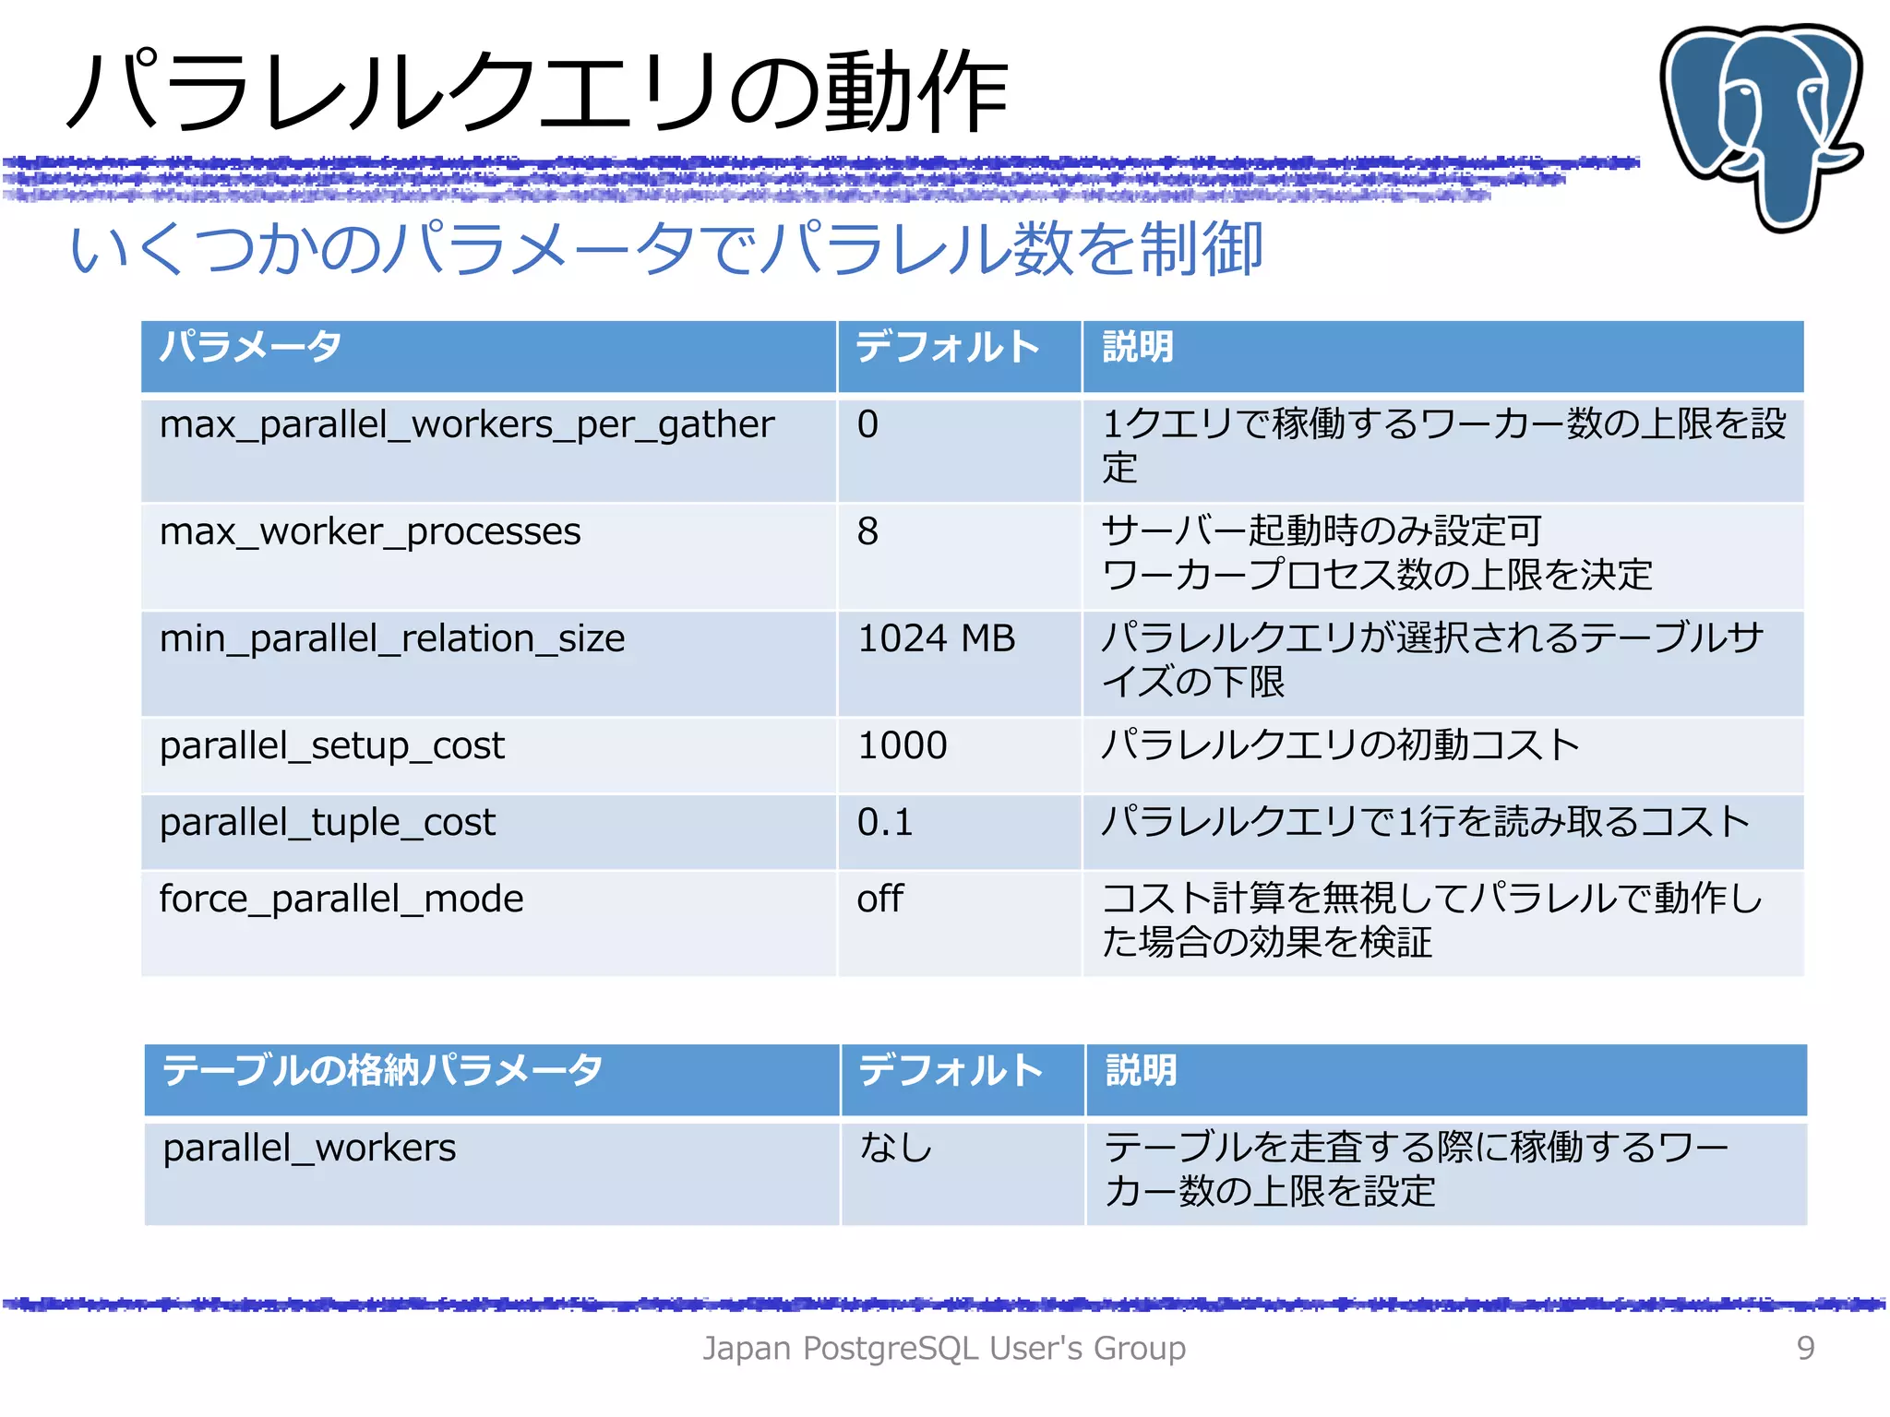This screenshot has height=1417, width=1890.
Task: Select the slide title パラレルクエリの動作
Action: click(x=537, y=92)
